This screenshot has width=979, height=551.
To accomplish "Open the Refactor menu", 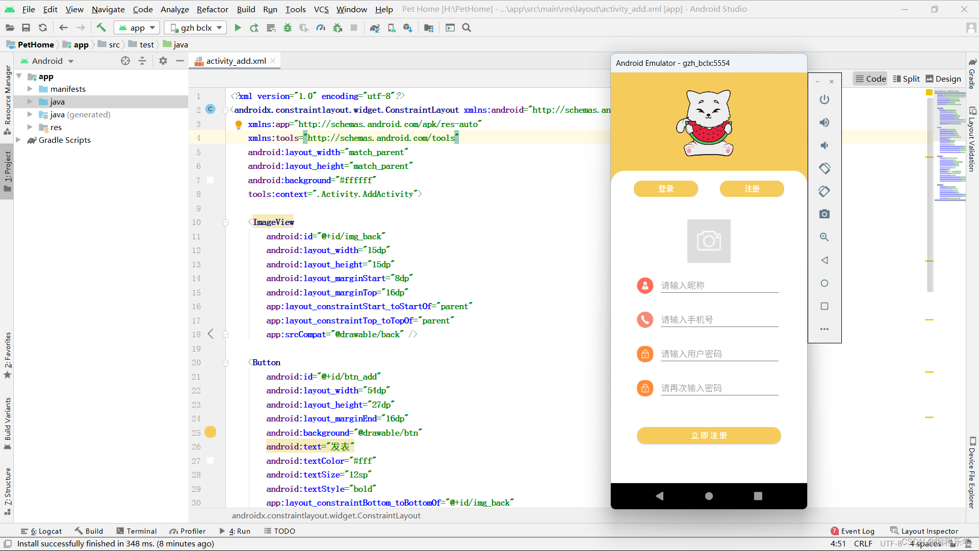I will click(x=212, y=9).
